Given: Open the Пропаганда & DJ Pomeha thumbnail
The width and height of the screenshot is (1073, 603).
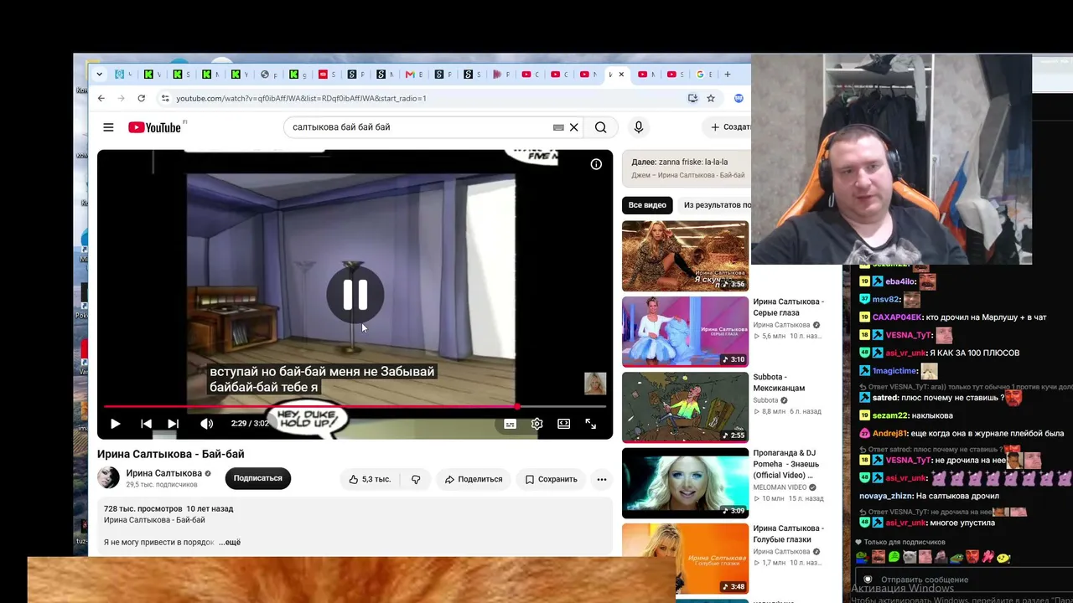Looking at the screenshot, I should 685,483.
